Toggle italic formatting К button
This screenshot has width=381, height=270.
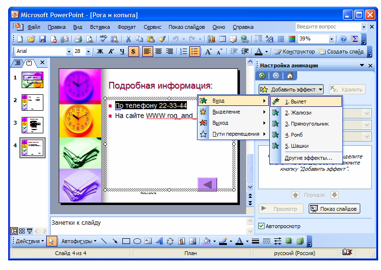111,51
